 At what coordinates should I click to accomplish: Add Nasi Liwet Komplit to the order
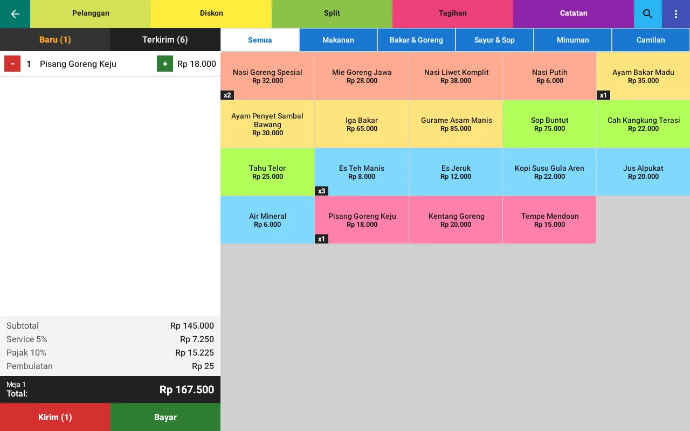click(x=456, y=76)
